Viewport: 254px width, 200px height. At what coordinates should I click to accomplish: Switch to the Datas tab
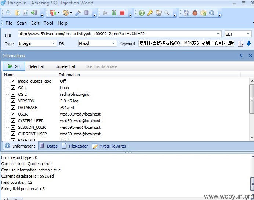click(x=49, y=146)
